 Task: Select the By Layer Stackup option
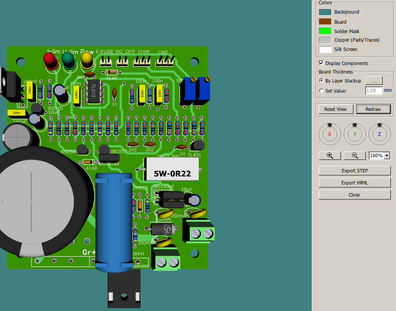click(x=322, y=81)
